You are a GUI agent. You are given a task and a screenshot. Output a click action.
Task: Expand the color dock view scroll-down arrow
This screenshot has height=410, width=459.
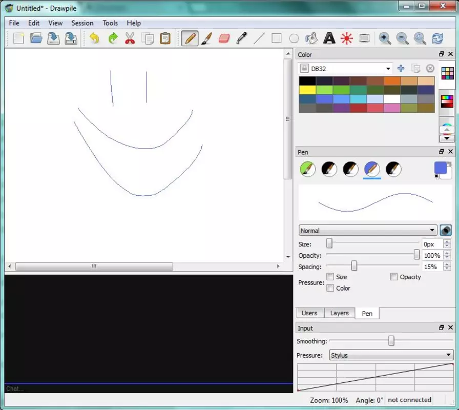point(447,138)
